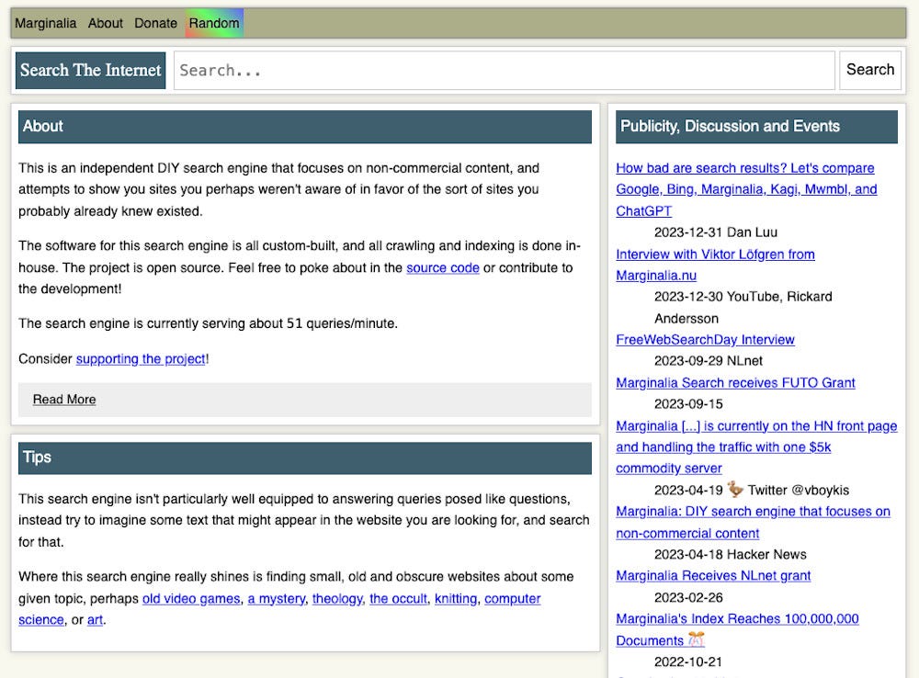Screen dimensions: 919x678
Task: Open the occult link
Action: pos(398,599)
